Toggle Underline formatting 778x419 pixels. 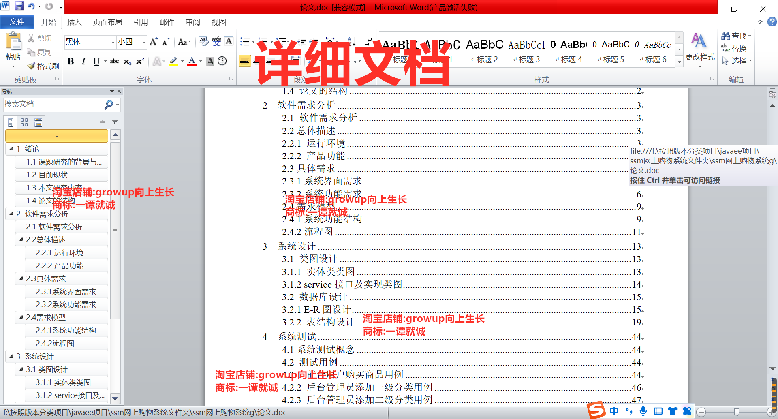point(96,61)
